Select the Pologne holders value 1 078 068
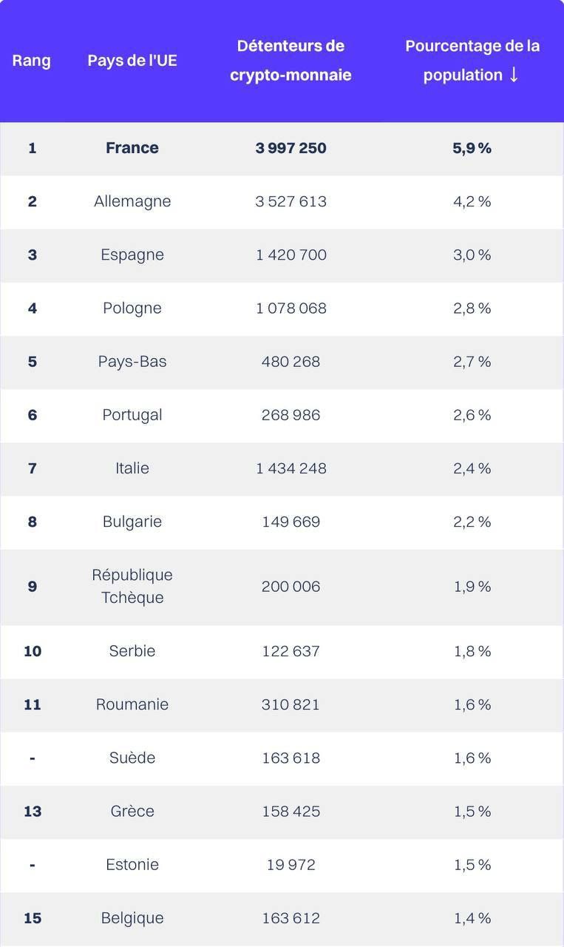 click(291, 308)
